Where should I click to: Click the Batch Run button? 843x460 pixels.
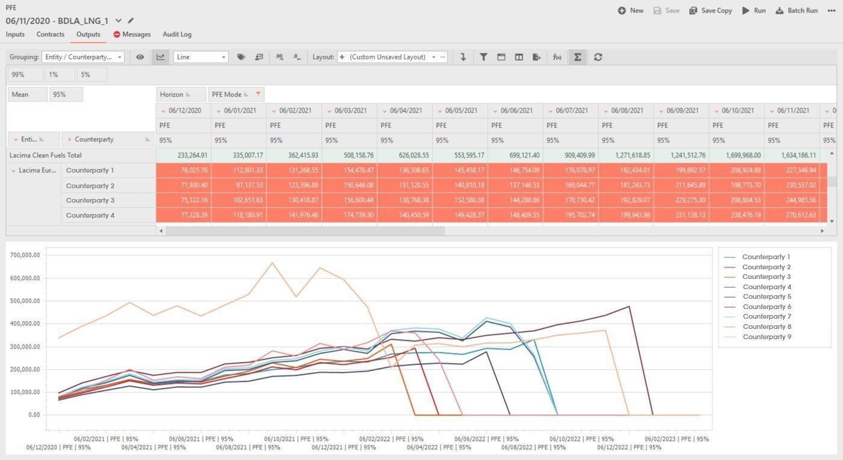point(797,11)
